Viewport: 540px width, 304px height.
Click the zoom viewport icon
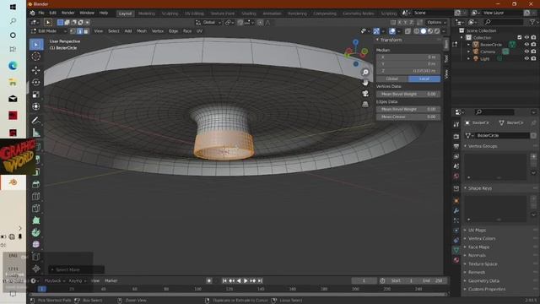click(365, 72)
